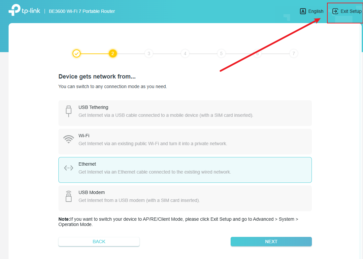This screenshot has width=363, height=259.
Task: Click the completed step checkmark
Action: (x=76, y=53)
